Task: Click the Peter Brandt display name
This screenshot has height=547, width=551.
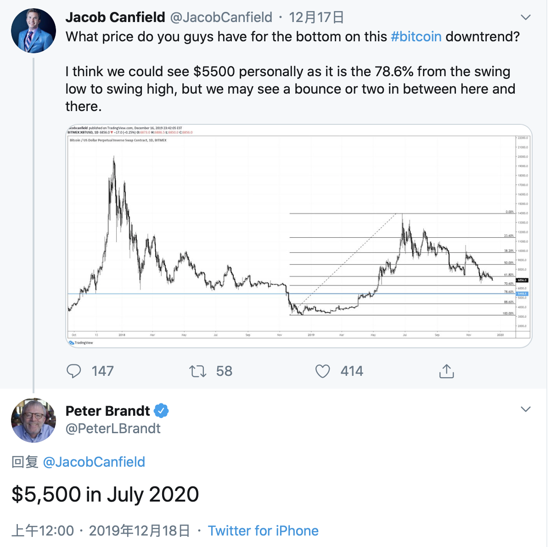Action: 108,411
